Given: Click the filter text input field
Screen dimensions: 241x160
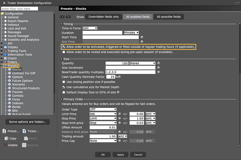Looking at the screenshot, I should [19, 9].
